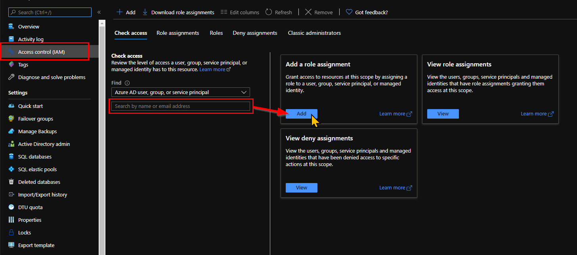Collapse the sidebar with the chevron

[99, 12]
